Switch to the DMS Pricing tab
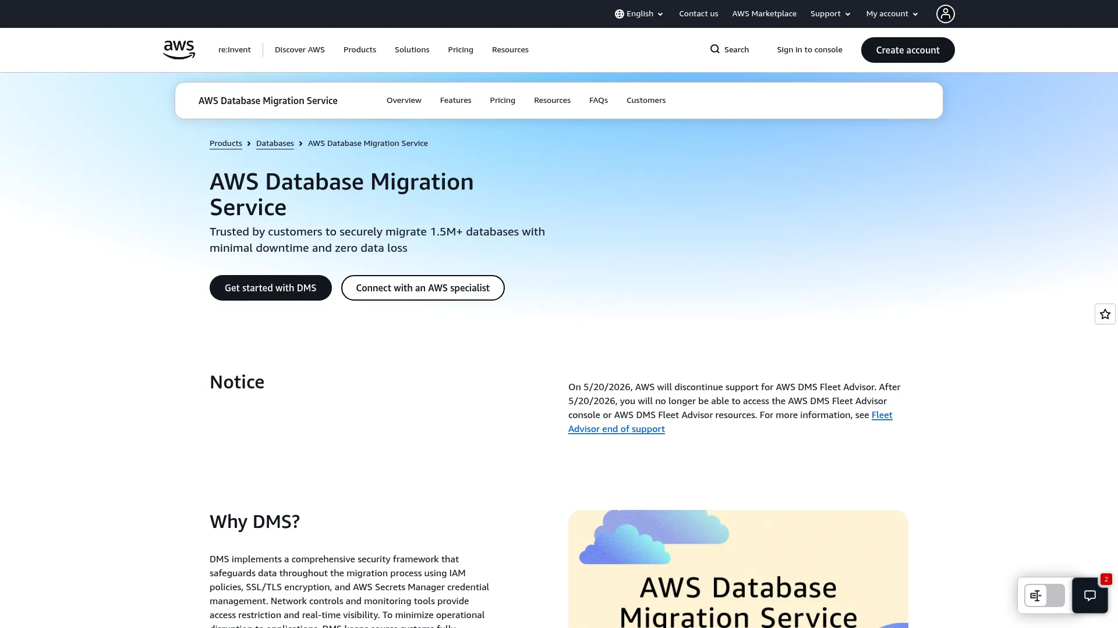1118x628 pixels. pyautogui.click(x=502, y=100)
